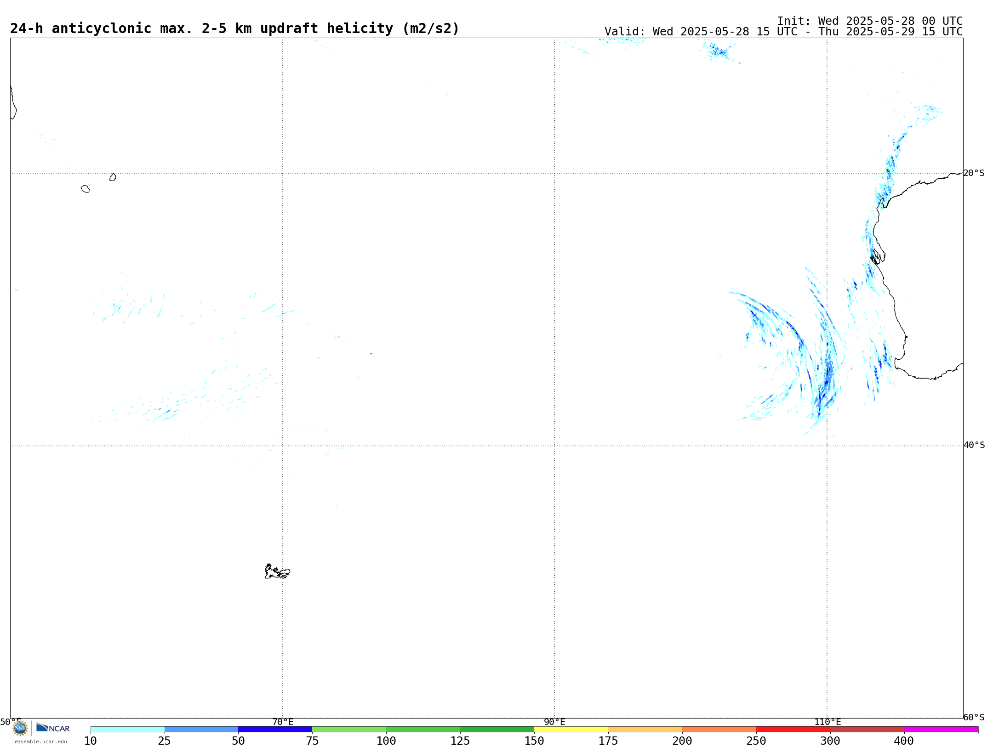Image resolution: width=993 pixels, height=747 pixels.
Task: Open the ensemble.ucar.edu link text
Action: (x=40, y=741)
